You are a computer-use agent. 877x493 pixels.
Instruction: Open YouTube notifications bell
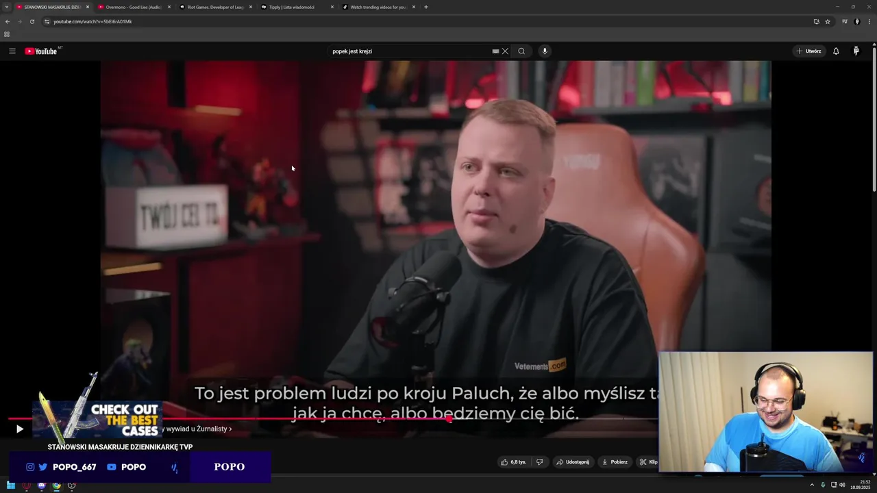point(836,51)
